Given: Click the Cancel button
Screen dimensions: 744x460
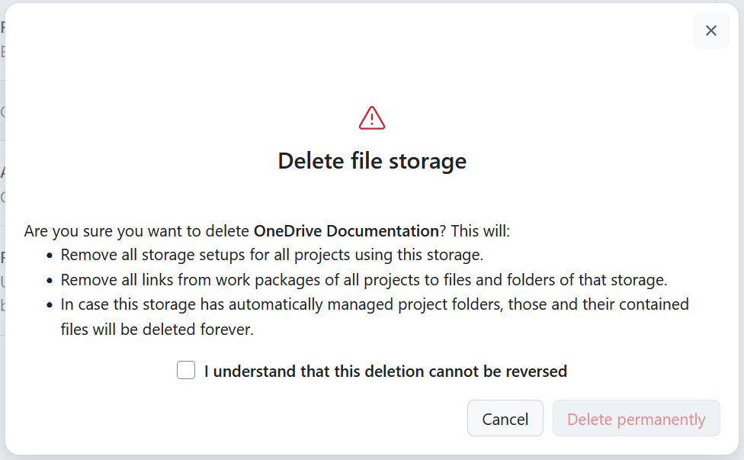Looking at the screenshot, I should (505, 418).
